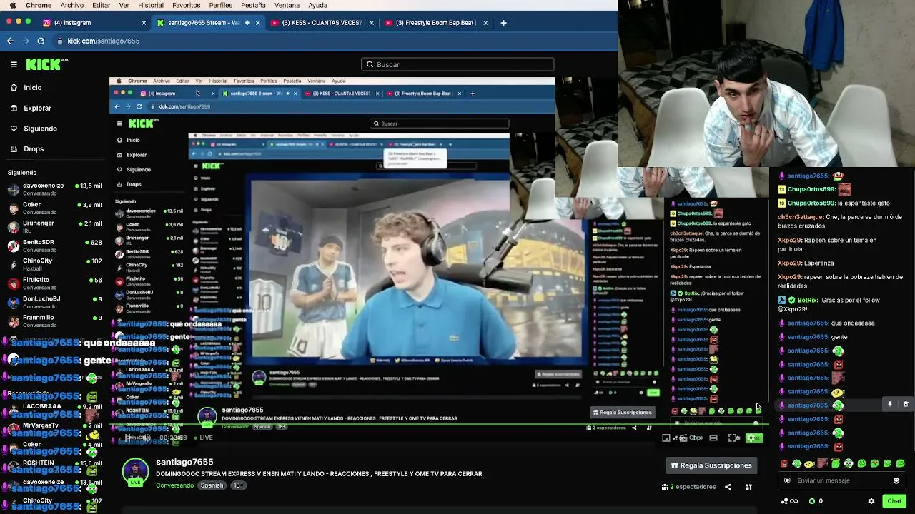Open the Chrome application menu
This screenshot has height=514, width=915.
tap(39, 5)
